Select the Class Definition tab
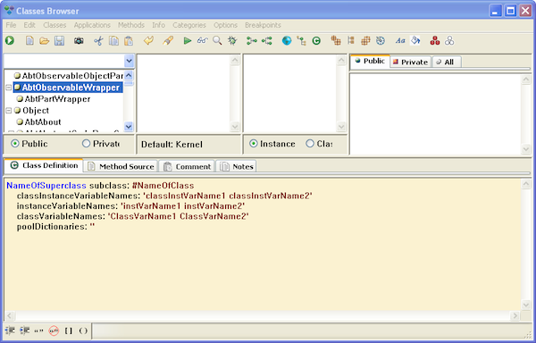The width and height of the screenshot is (536, 343). 44,165
